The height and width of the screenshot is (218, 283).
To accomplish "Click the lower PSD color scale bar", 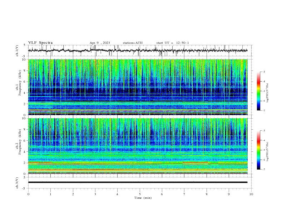I will pos(259,150).
